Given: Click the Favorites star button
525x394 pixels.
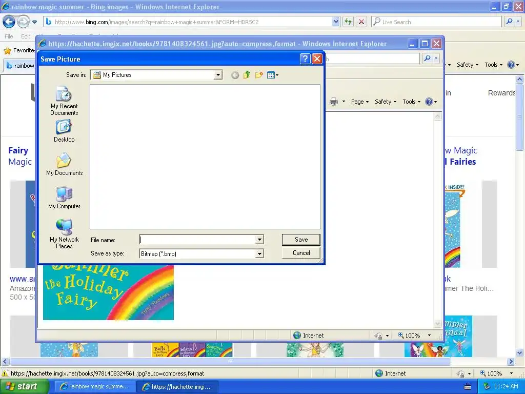Looking at the screenshot, I should coord(19,50).
